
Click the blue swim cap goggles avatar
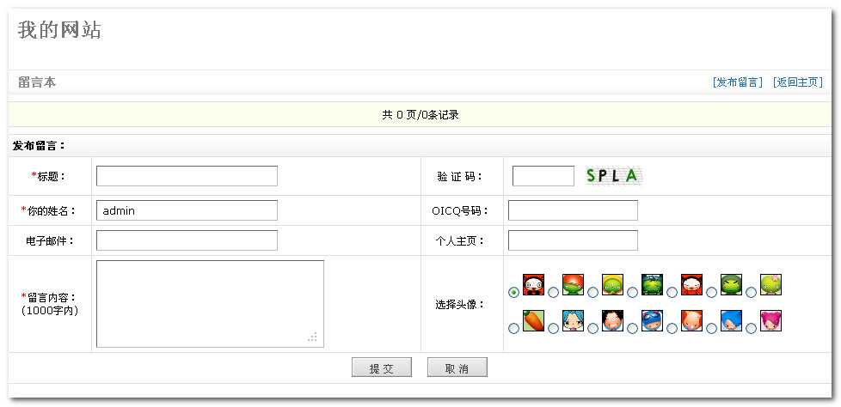(652, 321)
